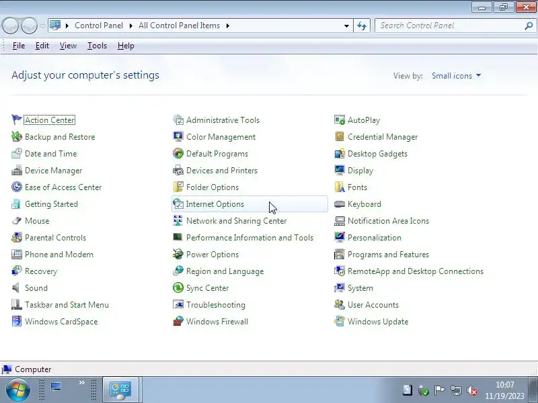This screenshot has height=403, width=538.
Task: Click the Default Programs icon
Action: (178, 153)
